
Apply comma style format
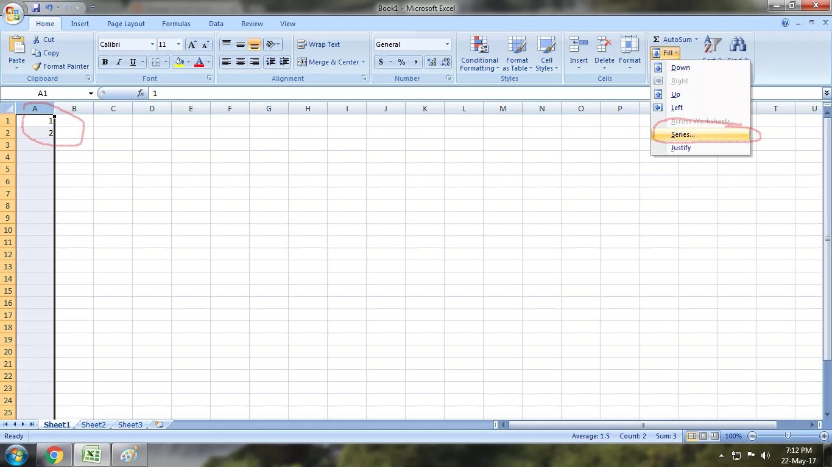click(x=415, y=62)
